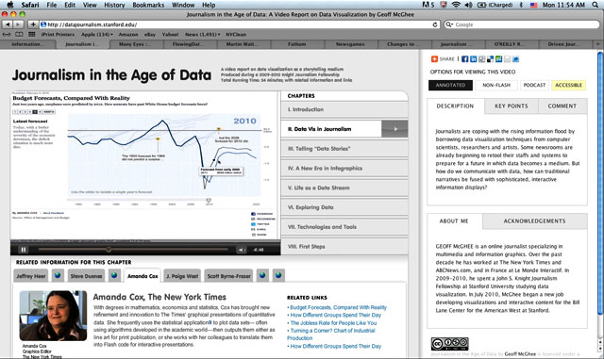
Task: Click the Safari back arrow button
Action: pyautogui.click(x=8, y=24)
